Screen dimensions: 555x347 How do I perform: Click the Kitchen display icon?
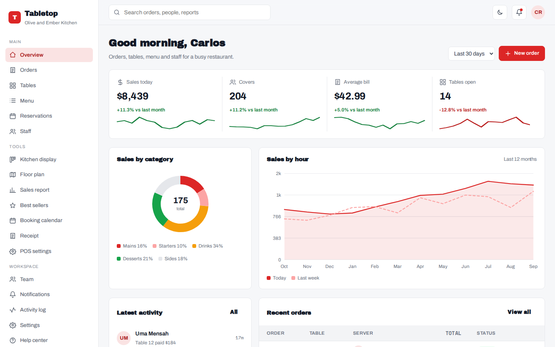(x=13, y=159)
